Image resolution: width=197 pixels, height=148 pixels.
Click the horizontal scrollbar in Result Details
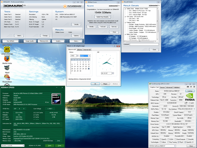pyautogui.click(x=140, y=41)
